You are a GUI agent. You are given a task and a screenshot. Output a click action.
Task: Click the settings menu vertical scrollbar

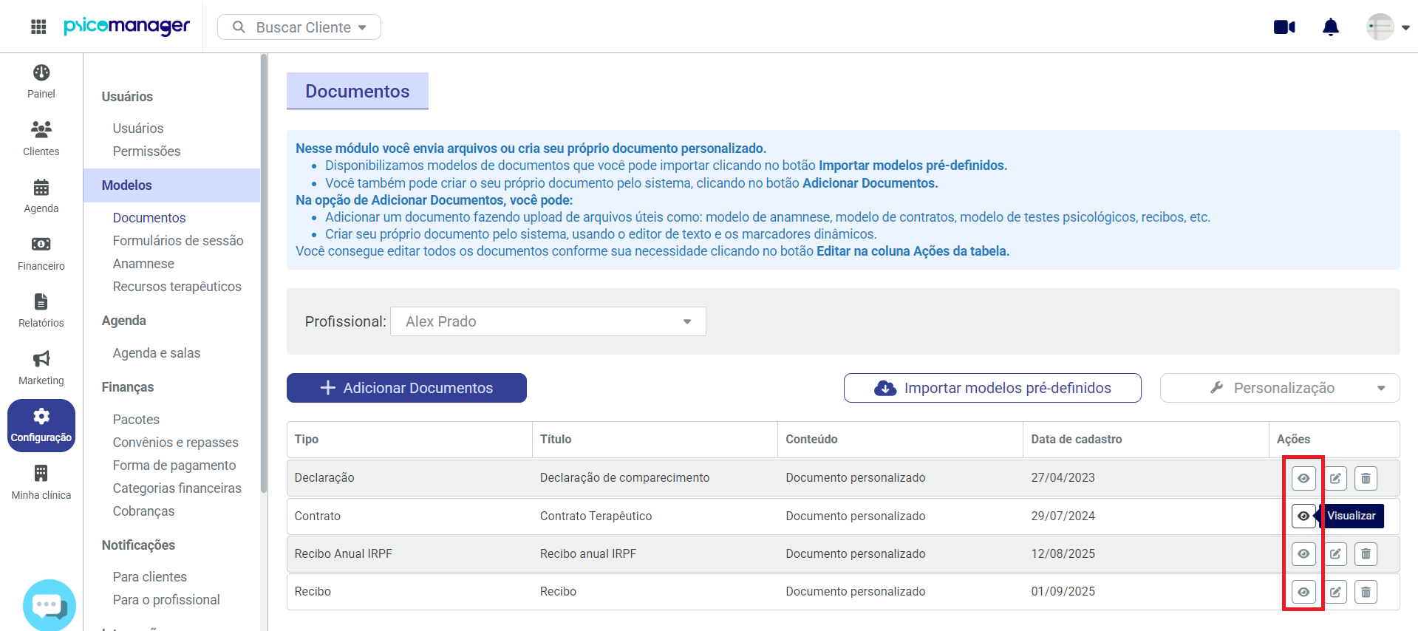[264, 273]
